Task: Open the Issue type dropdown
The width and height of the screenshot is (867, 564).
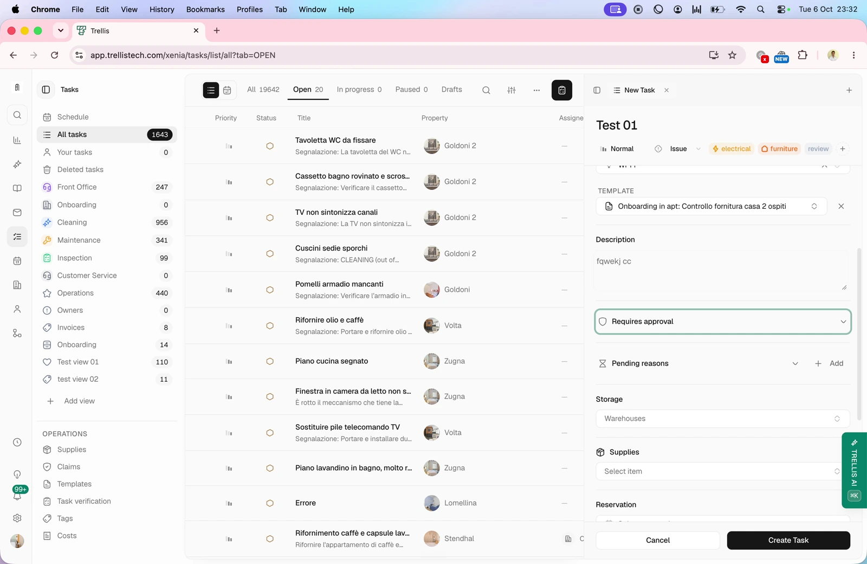Action: [x=678, y=149]
